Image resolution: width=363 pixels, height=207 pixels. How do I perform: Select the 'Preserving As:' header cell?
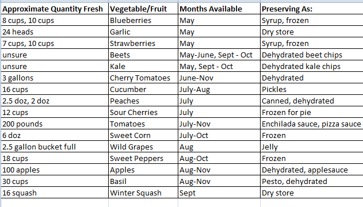pos(312,9)
